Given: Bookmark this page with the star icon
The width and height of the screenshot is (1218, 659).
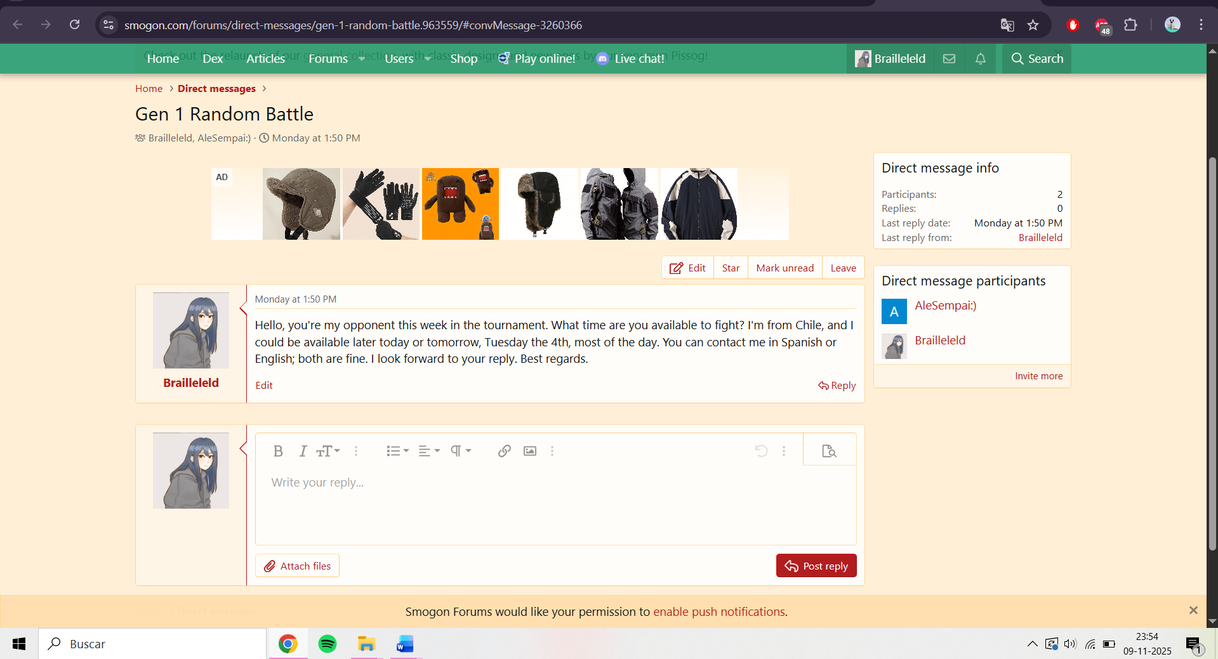Looking at the screenshot, I should tap(1033, 25).
